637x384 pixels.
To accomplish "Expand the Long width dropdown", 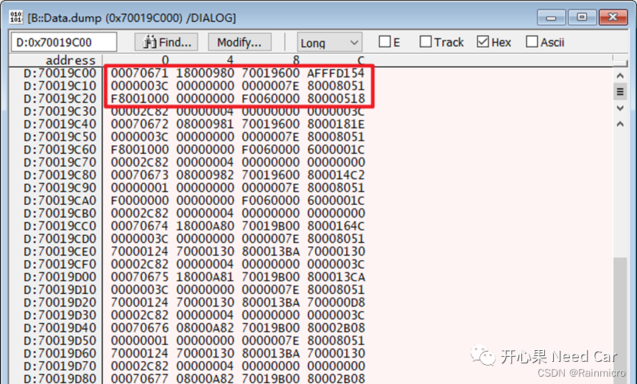I will [329, 42].
